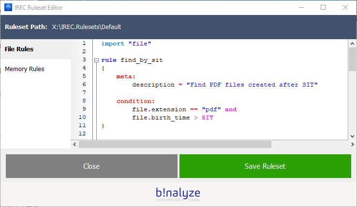
Task: Select the File Rules tab
Action: 19,49
